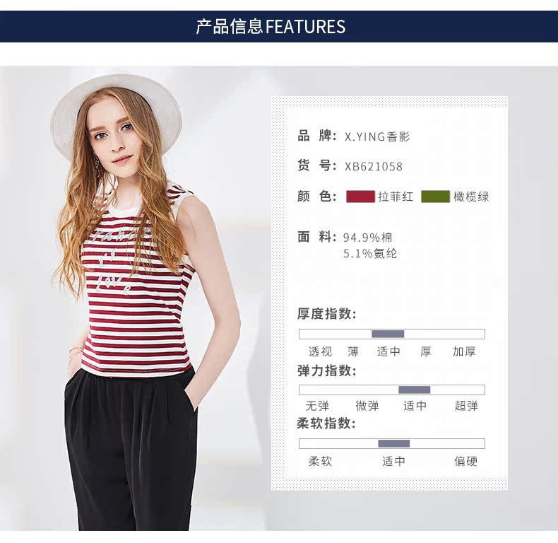Viewport: 558px width, 543px height.
Task: Click the 透视 thickness label
Action: click(x=320, y=351)
